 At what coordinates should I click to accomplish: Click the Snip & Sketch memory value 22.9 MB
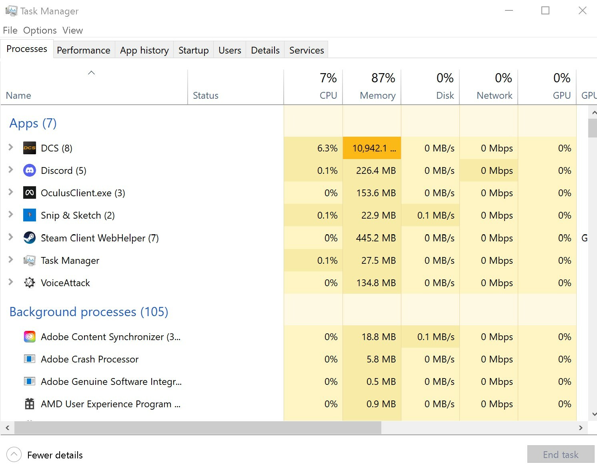click(379, 215)
